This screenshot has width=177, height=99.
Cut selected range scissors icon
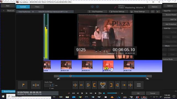103,85
